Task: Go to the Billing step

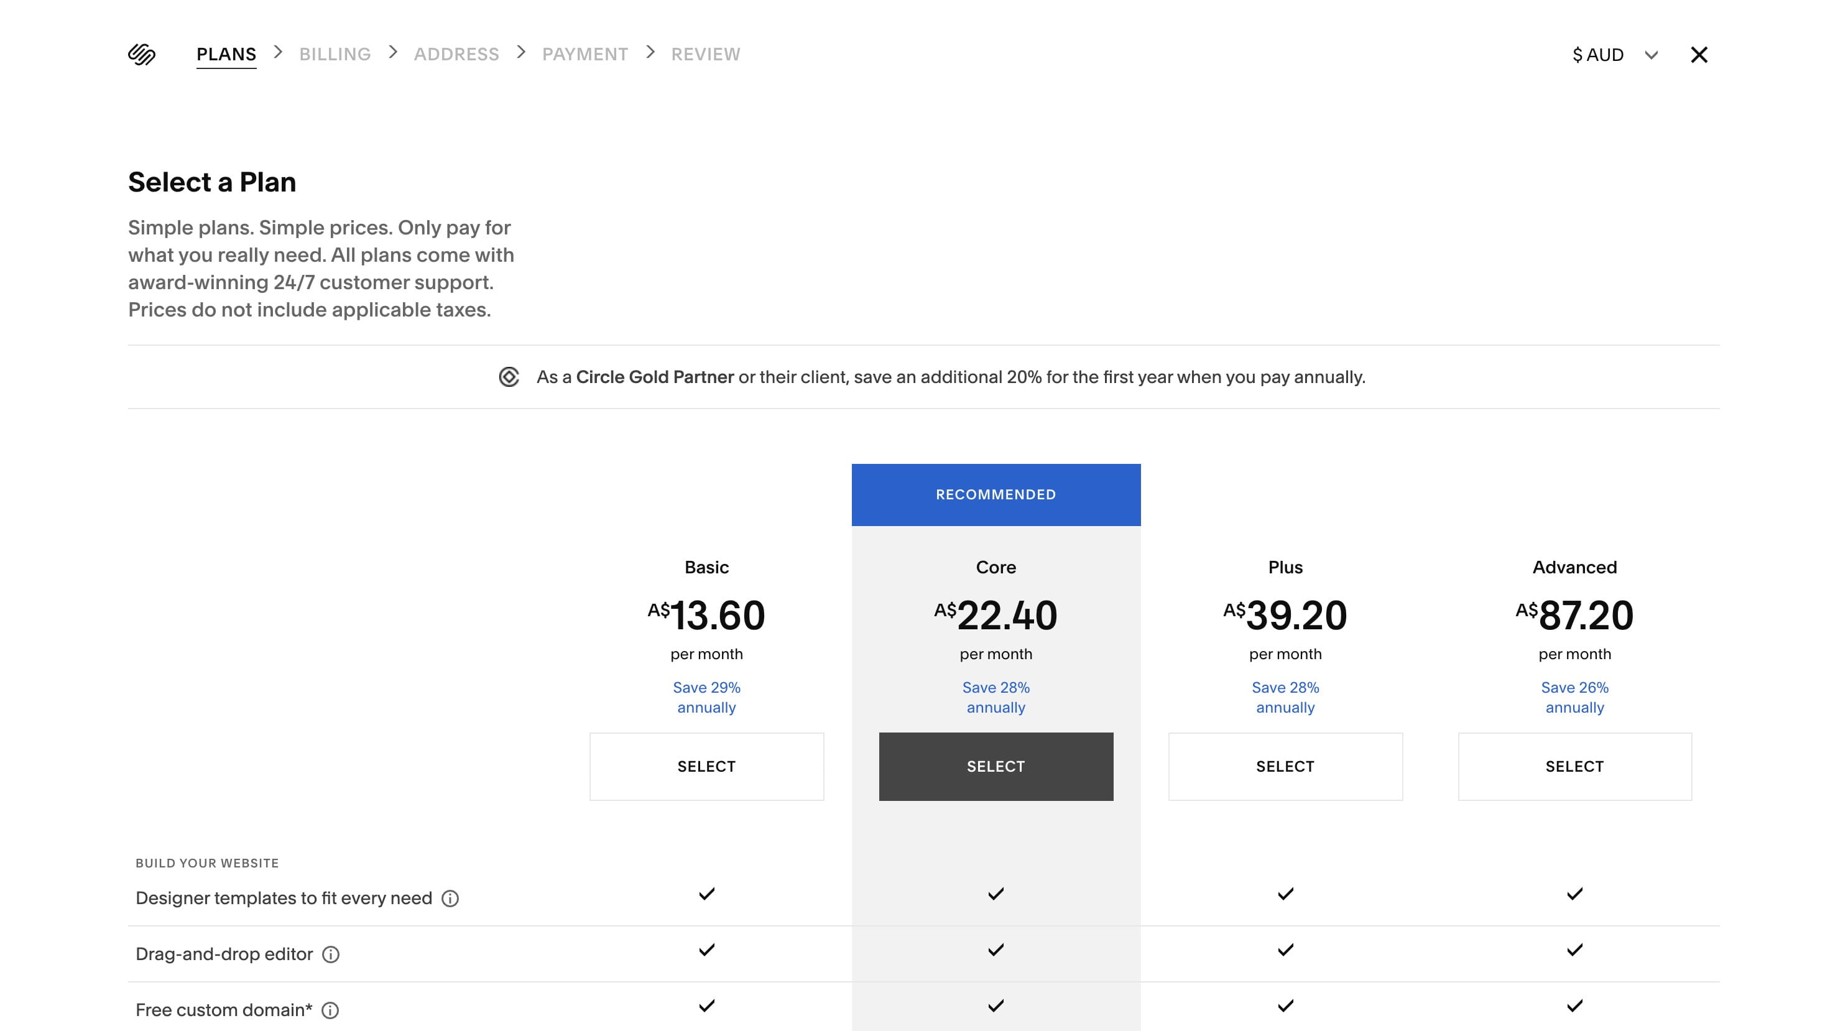Action: coord(335,55)
